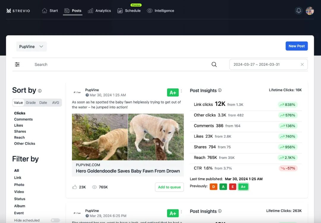Go to the Analytics tab
The image size is (321, 223).
pos(100,11)
